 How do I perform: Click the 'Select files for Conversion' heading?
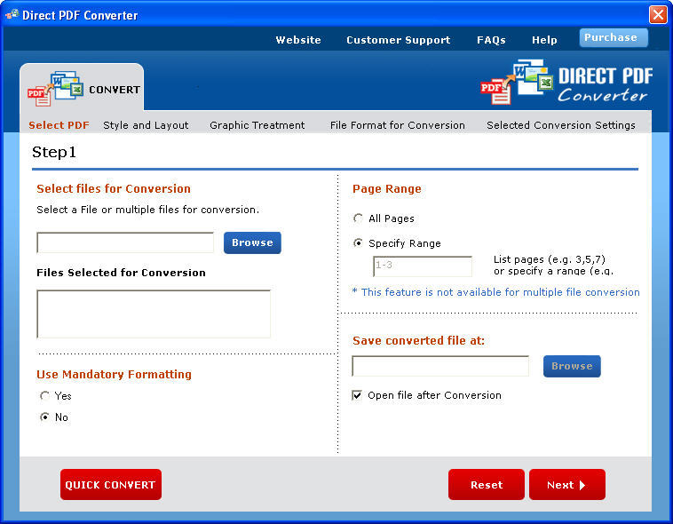[114, 188]
